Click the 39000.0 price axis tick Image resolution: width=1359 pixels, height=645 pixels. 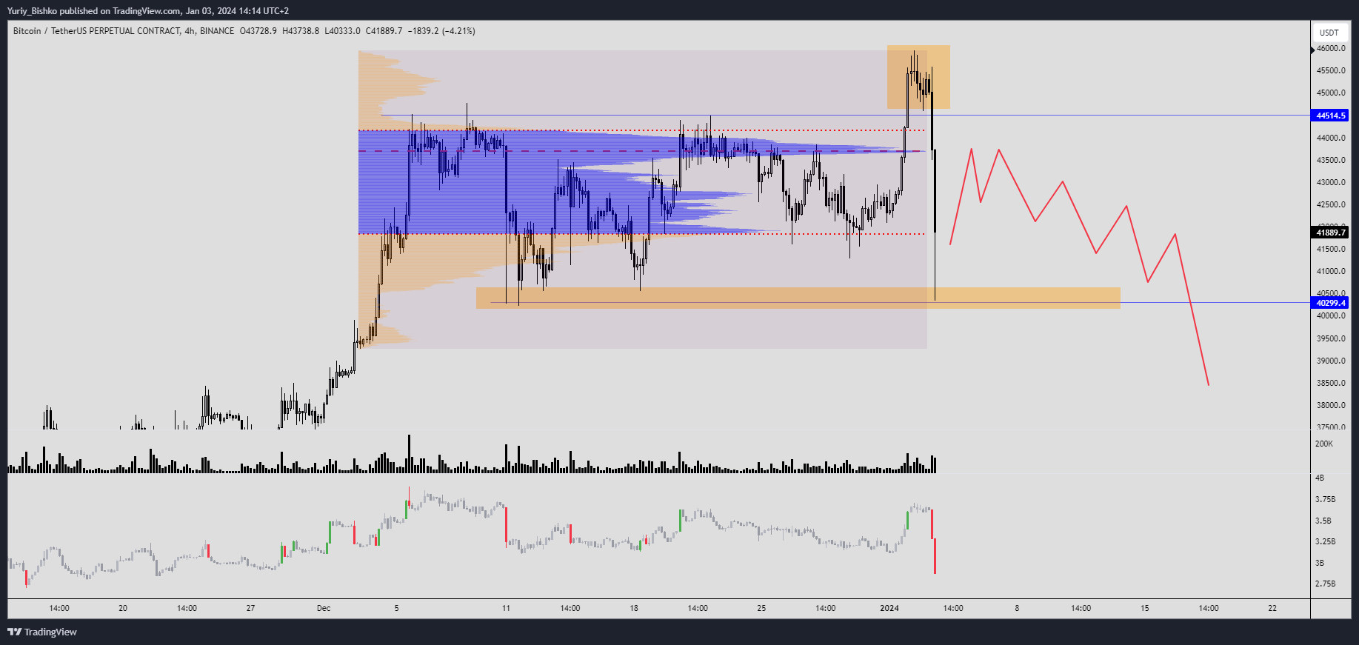pos(1331,361)
